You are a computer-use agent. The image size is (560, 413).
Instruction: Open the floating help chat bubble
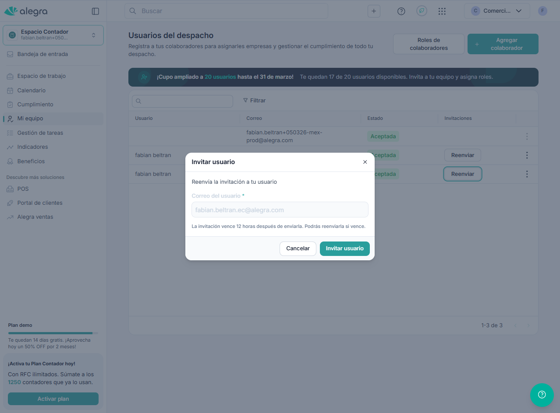coord(542,395)
